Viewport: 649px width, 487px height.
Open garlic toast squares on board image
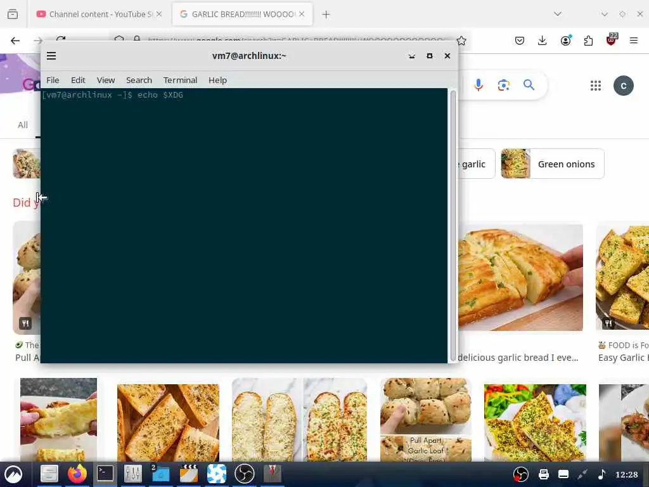[168, 422]
